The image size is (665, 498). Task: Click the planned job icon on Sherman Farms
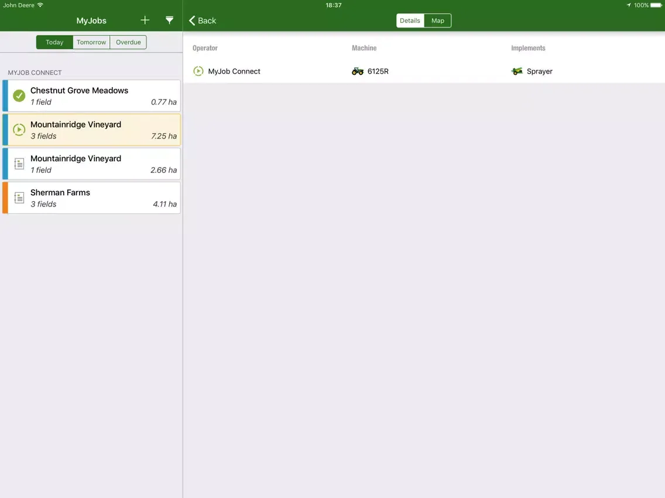pos(19,198)
